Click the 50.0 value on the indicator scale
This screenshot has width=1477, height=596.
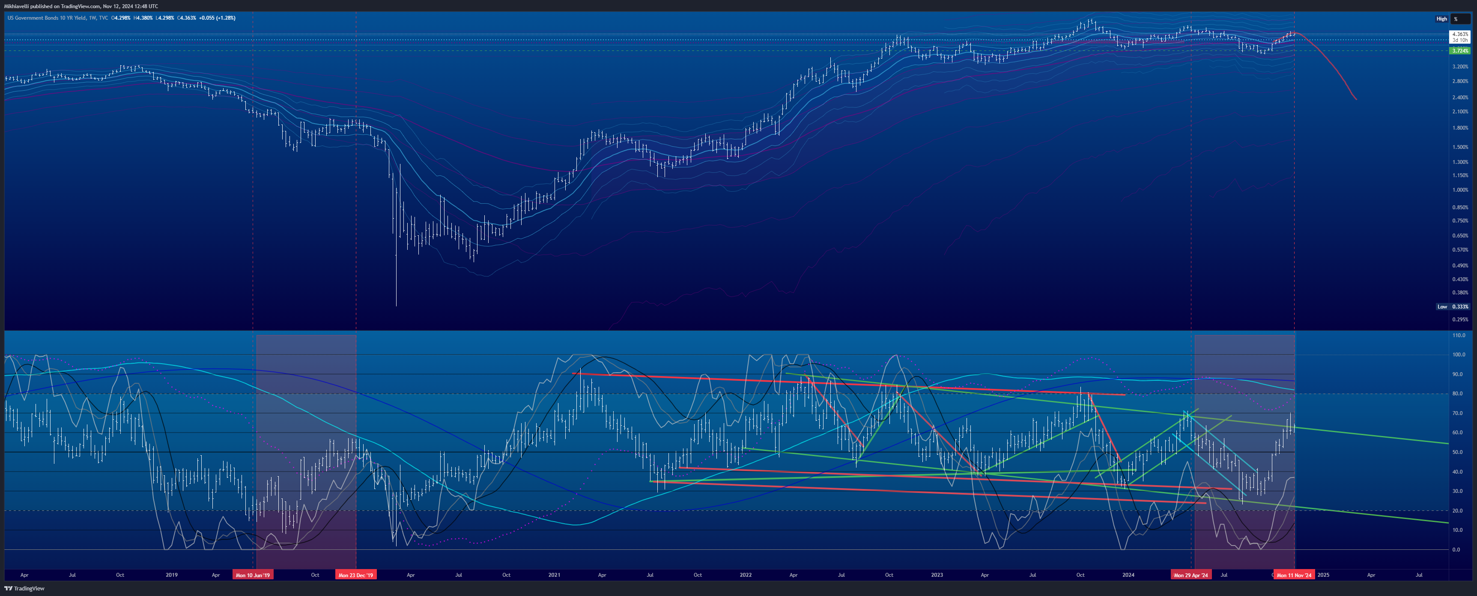tap(1457, 452)
